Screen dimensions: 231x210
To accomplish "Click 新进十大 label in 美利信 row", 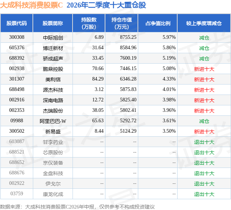I will [x=204, y=79].
